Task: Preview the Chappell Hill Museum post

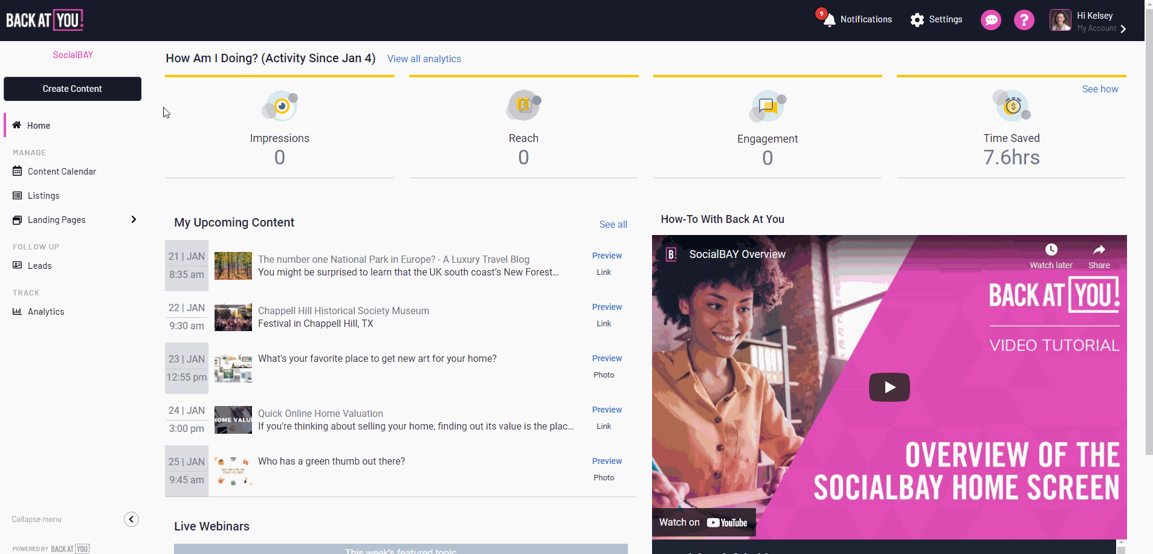Action: [607, 307]
